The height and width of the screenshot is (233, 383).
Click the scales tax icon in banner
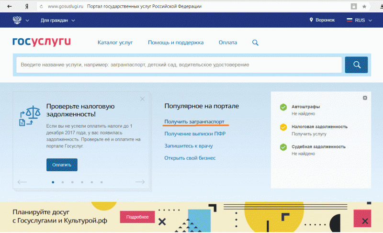coord(30,116)
